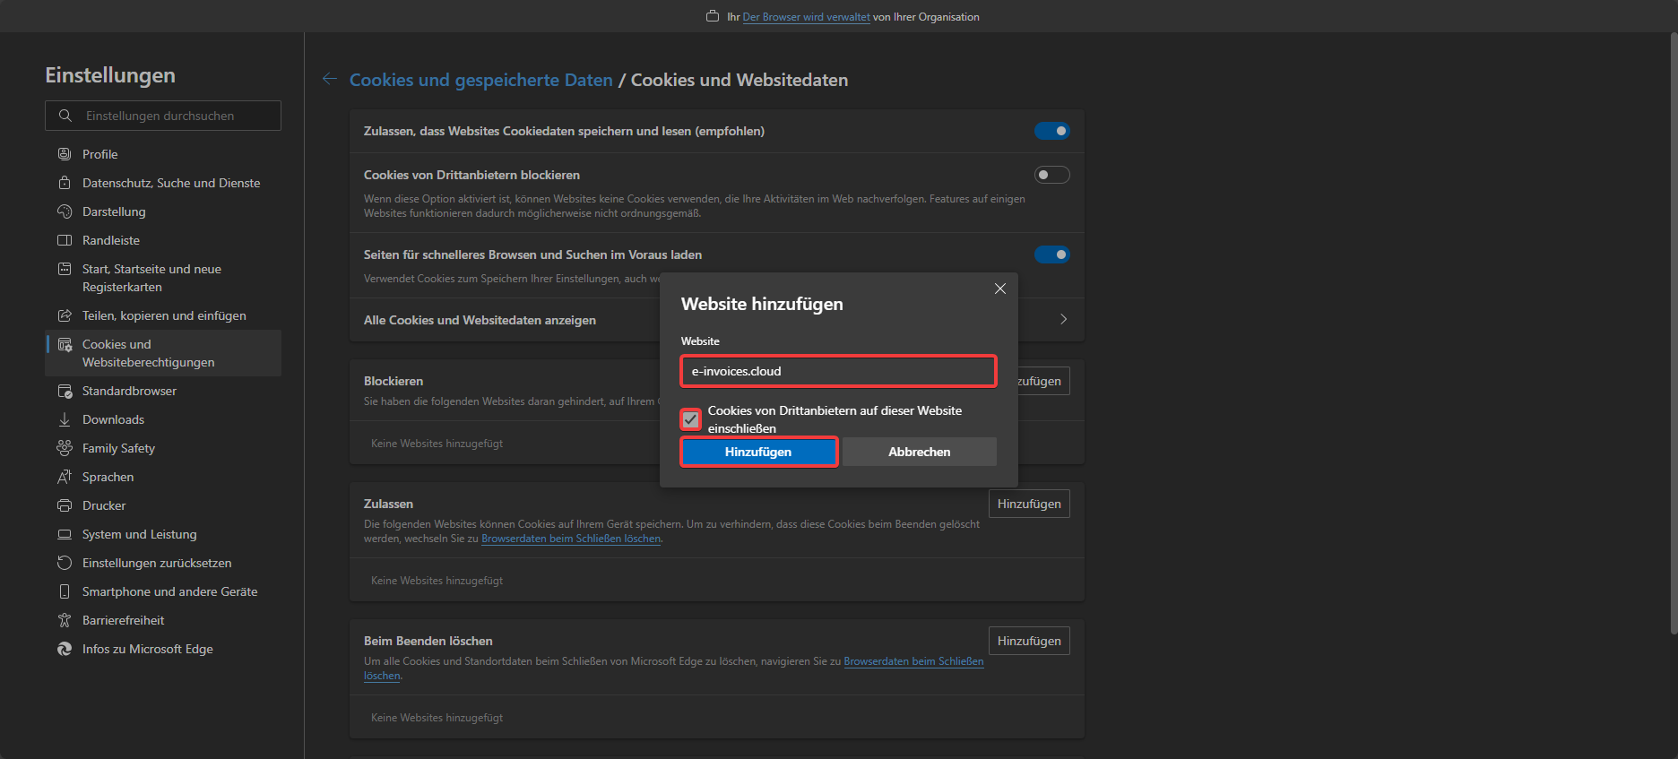Screen dimensions: 1678x759
Task: Disable the allow cookie data toggle
Action: tap(1051, 131)
